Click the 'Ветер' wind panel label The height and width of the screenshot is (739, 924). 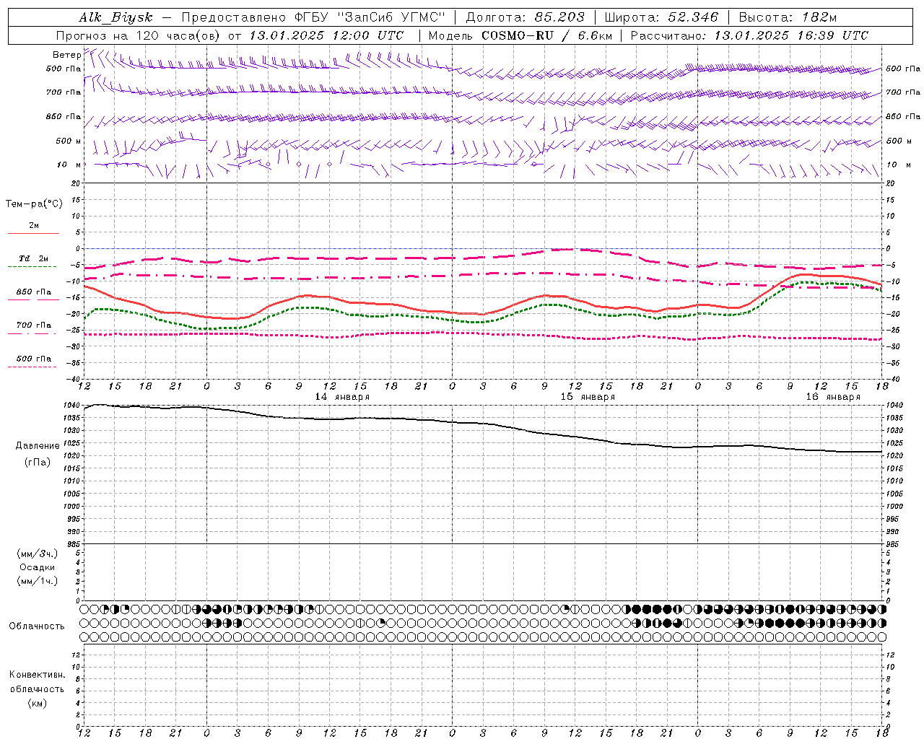[x=66, y=55]
